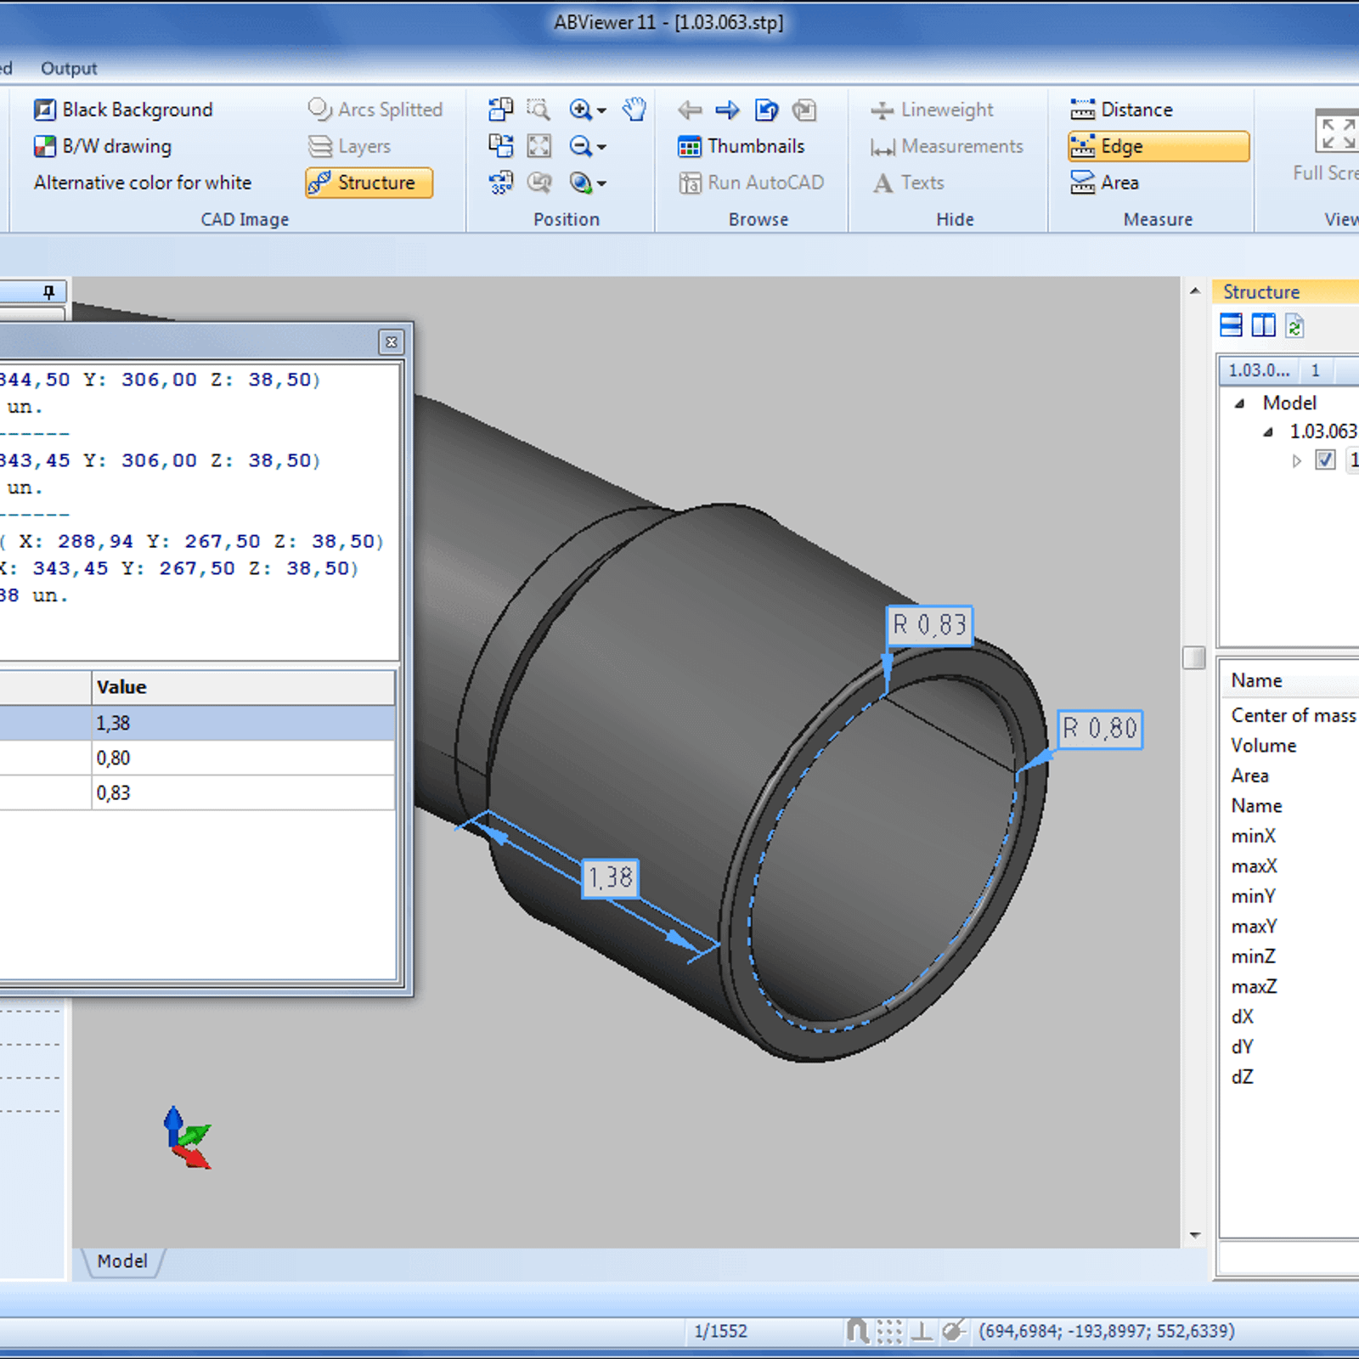Click the previous zoom view icon

539,183
